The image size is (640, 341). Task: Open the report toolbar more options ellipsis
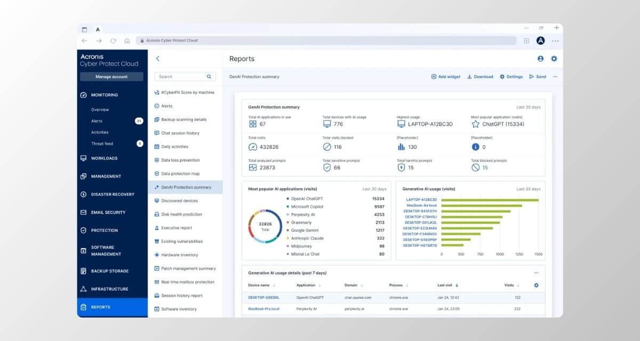(x=555, y=77)
